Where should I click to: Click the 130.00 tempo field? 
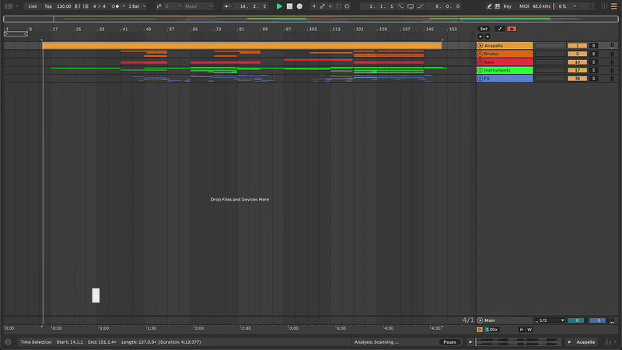pyautogui.click(x=64, y=6)
